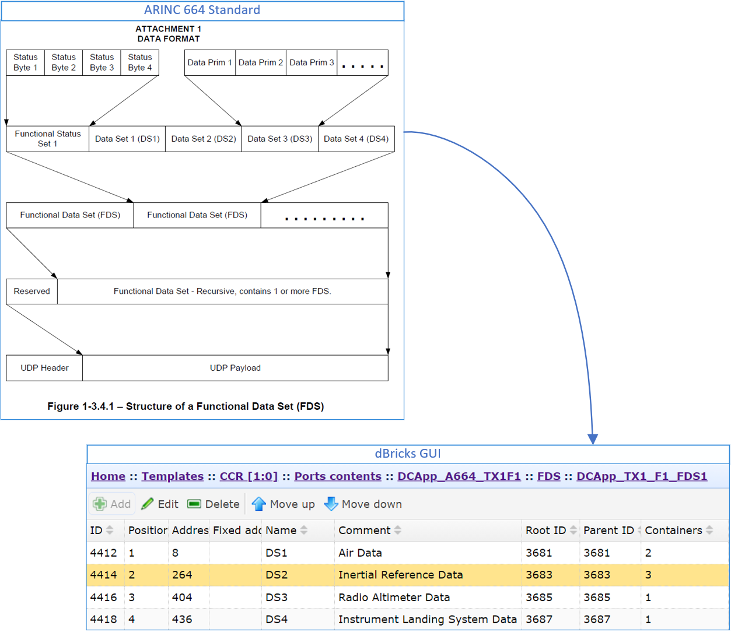Image resolution: width=731 pixels, height=632 pixels.
Task: Click the Delete minus icon
Action: pyautogui.click(x=194, y=504)
